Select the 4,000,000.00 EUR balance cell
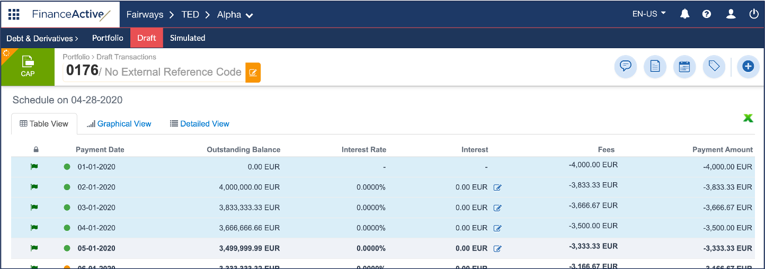The width and height of the screenshot is (765, 269). click(249, 187)
